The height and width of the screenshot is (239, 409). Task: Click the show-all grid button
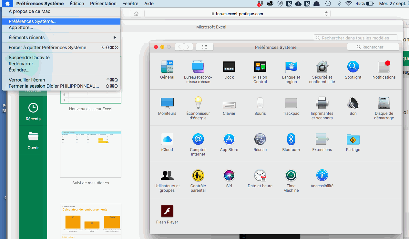[204, 47]
